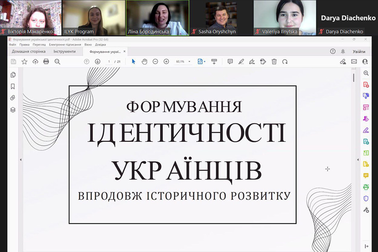Image resolution: width=378 pixels, height=252 pixels.
Task: Activate the hand pan tool
Action: coord(144,61)
